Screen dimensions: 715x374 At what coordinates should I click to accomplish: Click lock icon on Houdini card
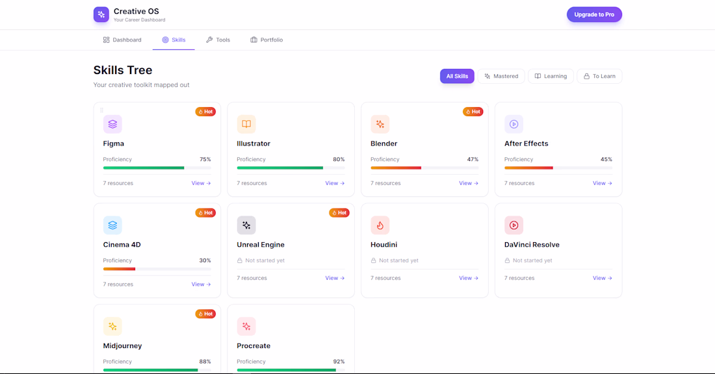click(373, 260)
